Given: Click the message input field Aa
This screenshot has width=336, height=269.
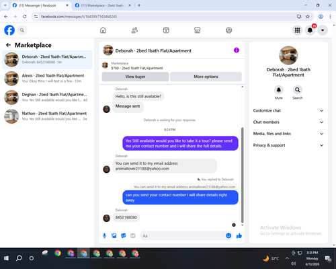Looking at the screenshot, I should pyautogui.click(x=183, y=236).
